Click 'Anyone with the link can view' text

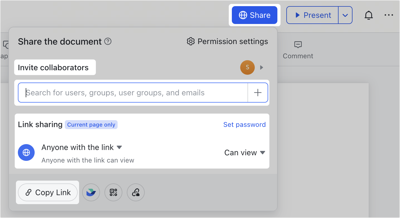point(88,160)
